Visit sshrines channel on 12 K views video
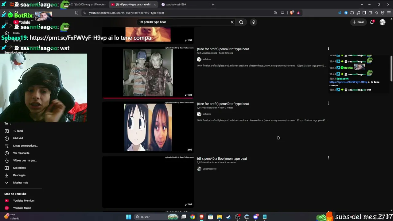The image size is (393, 221). click(207, 59)
